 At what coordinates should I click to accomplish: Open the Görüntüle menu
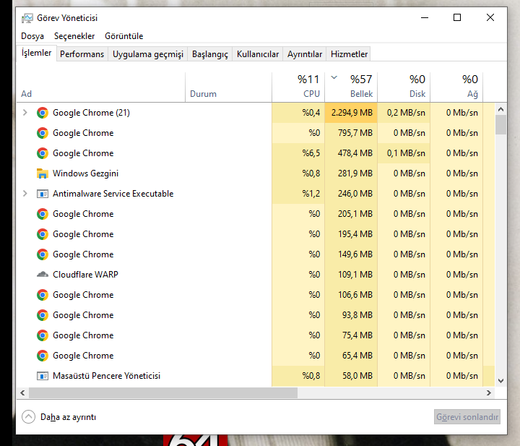(124, 36)
